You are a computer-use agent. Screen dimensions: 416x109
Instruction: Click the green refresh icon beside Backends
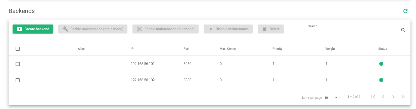(x=405, y=11)
